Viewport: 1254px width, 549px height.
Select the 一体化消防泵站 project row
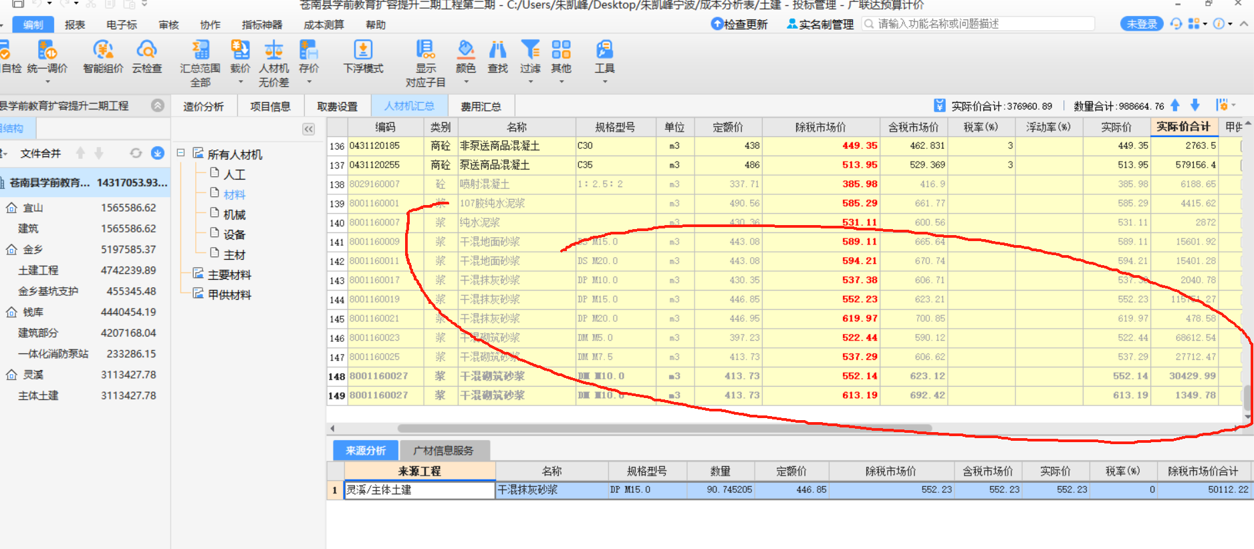(86, 353)
